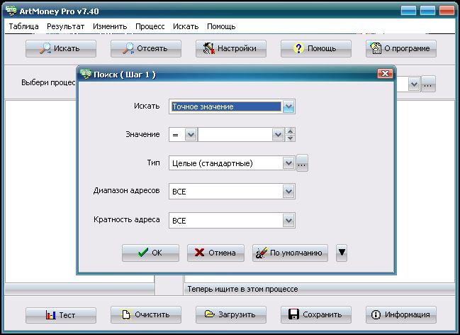Viewport: 460px width, 335px height.
Task: Maximize the ArtMoney Pro window
Action: point(427,11)
